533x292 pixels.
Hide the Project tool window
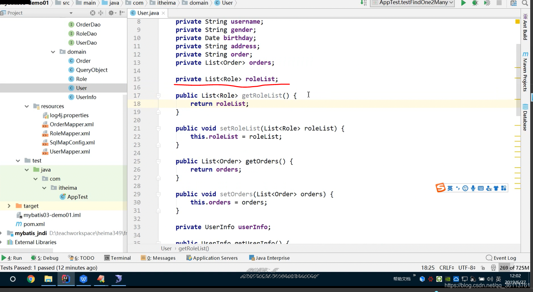click(122, 13)
